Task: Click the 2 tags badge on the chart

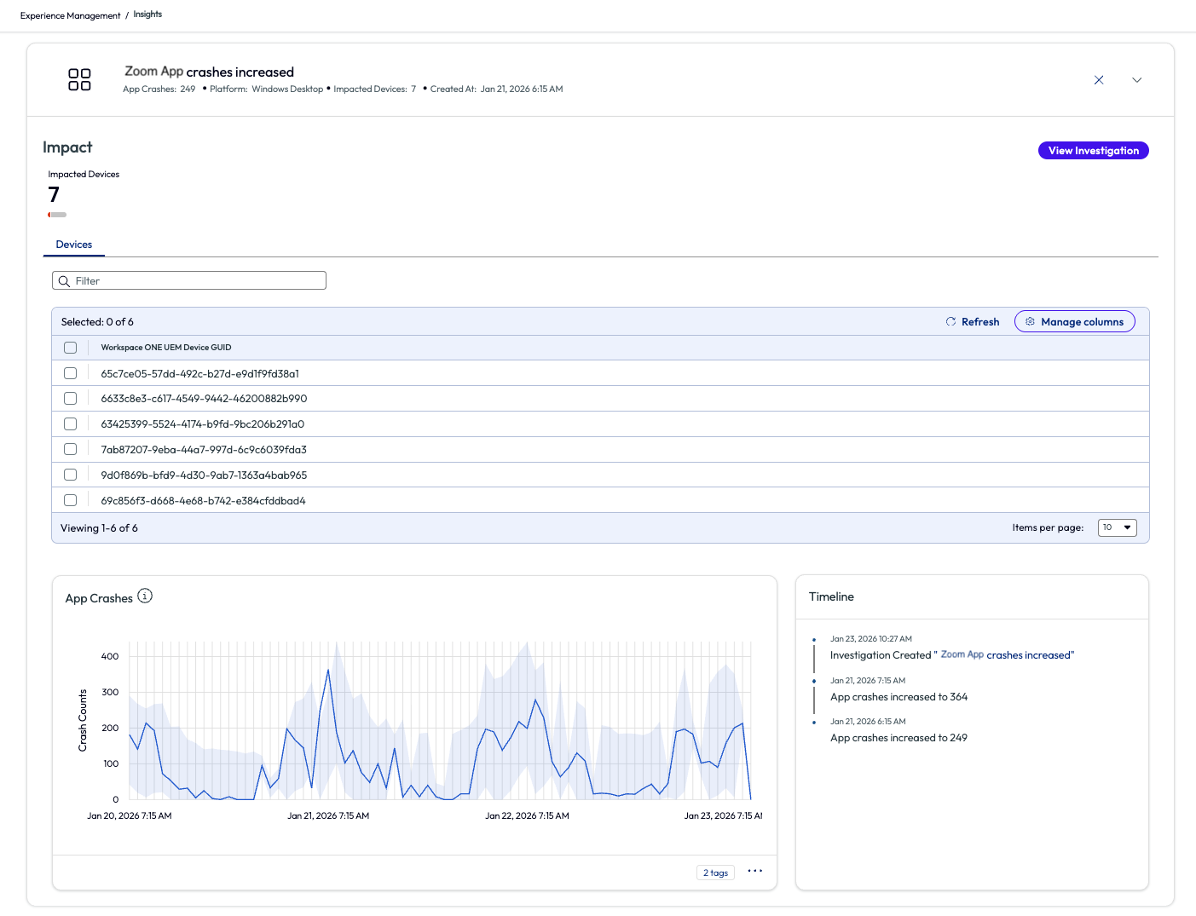Action: click(x=715, y=873)
